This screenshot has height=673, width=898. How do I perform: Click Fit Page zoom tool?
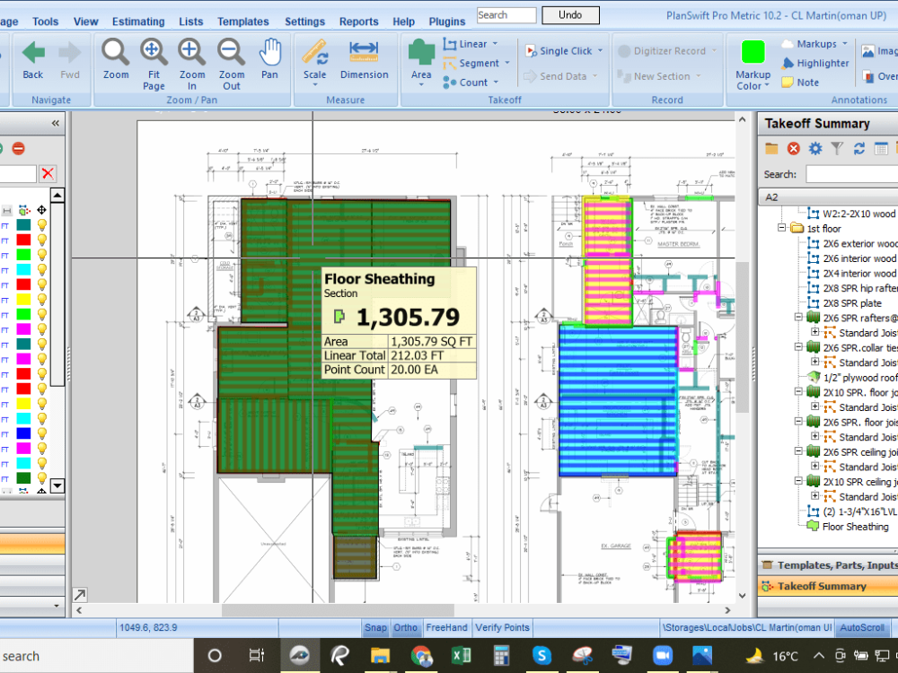click(x=154, y=65)
